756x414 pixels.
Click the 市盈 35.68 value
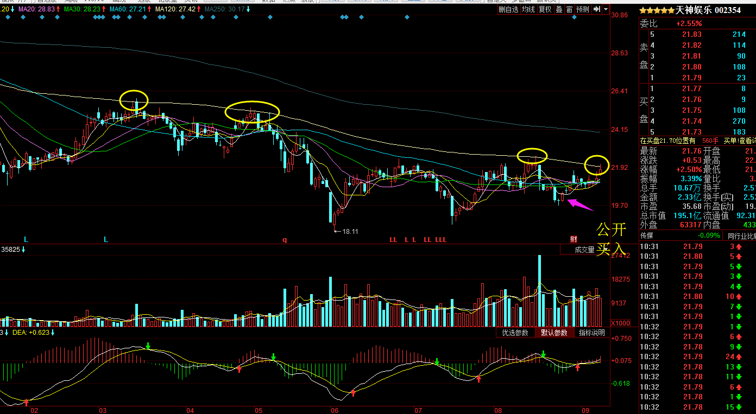pos(692,206)
